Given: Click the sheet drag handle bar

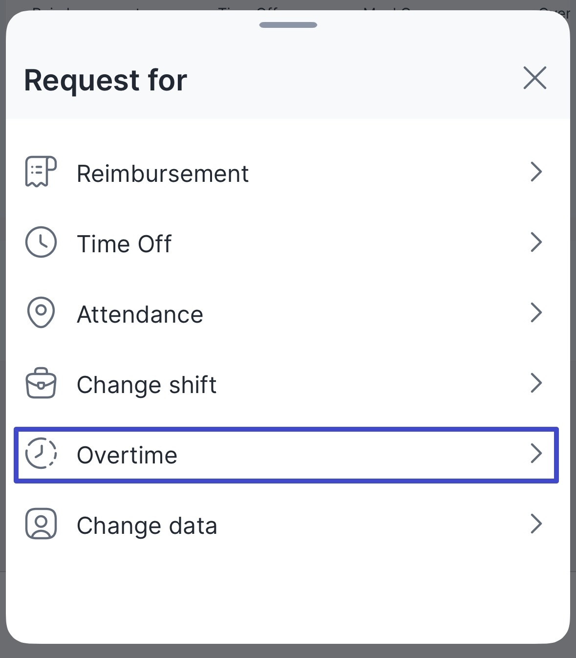Looking at the screenshot, I should (x=288, y=25).
